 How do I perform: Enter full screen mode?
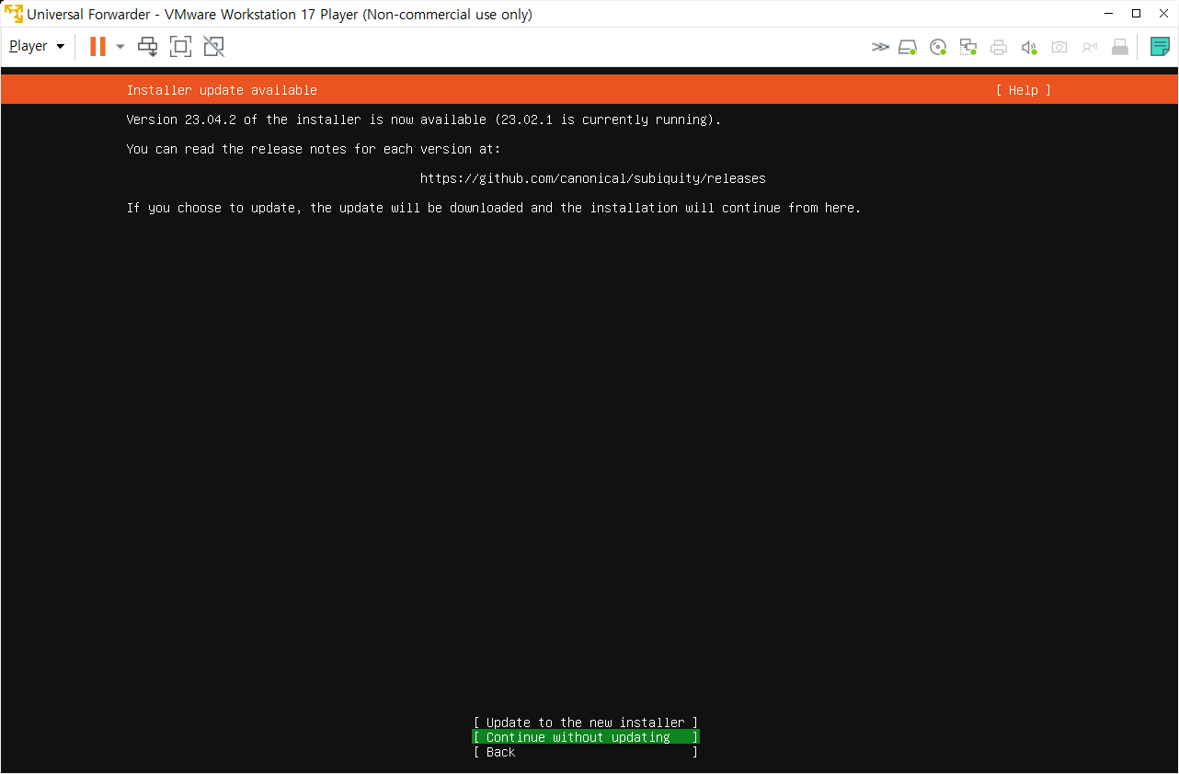(x=181, y=46)
